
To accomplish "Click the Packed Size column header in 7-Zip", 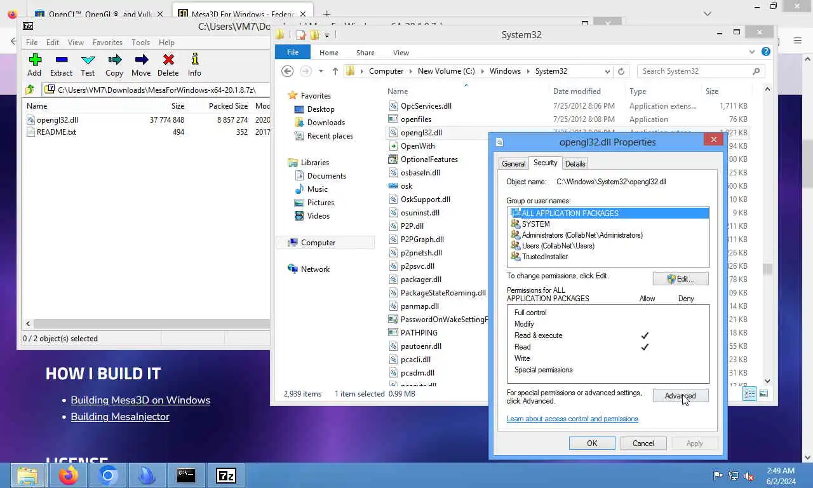I will pyautogui.click(x=228, y=106).
